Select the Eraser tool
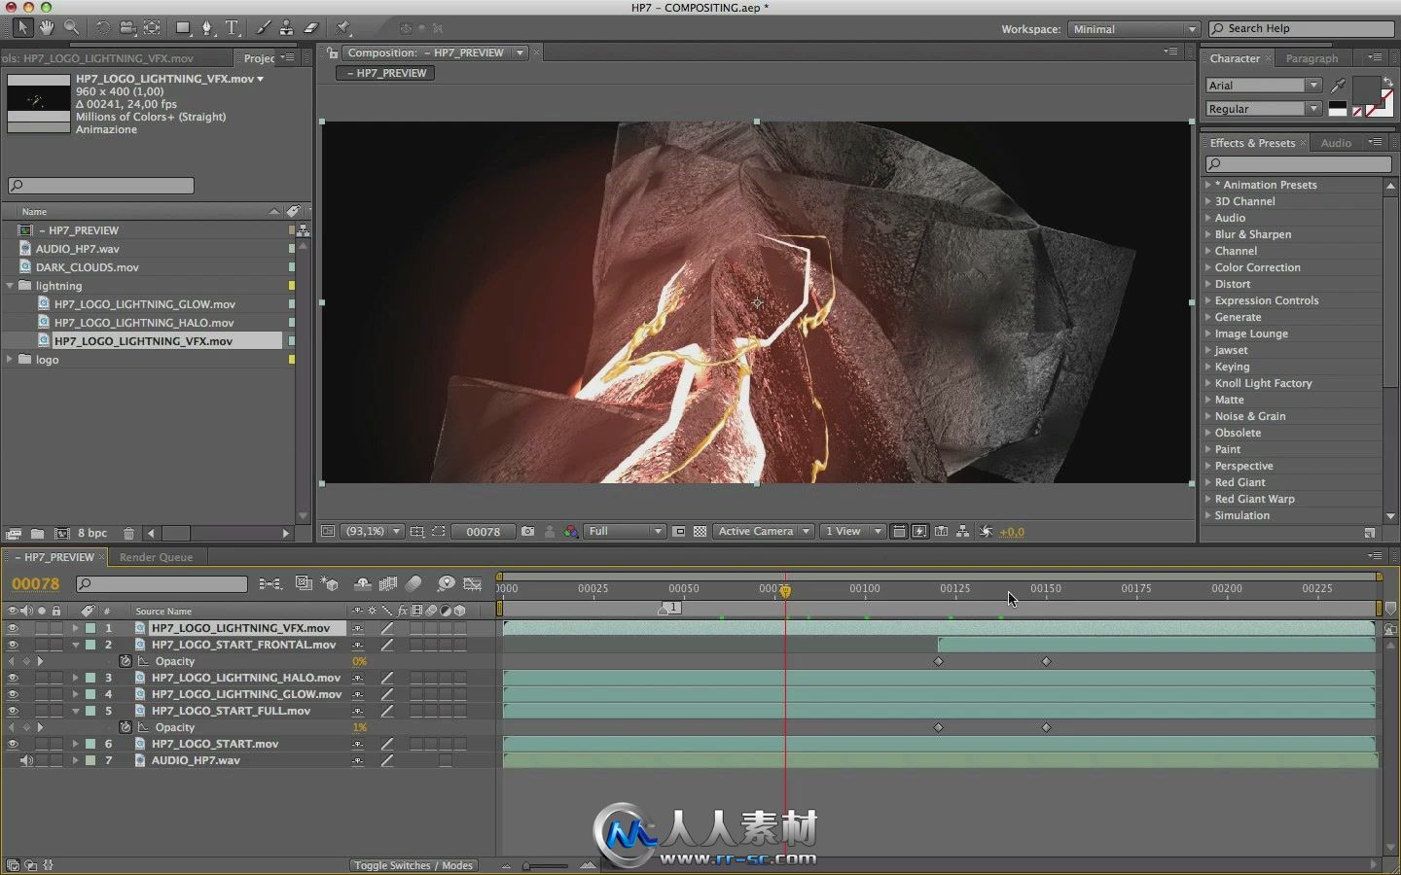Viewport: 1401px width, 875px height. (x=311, y=28)
